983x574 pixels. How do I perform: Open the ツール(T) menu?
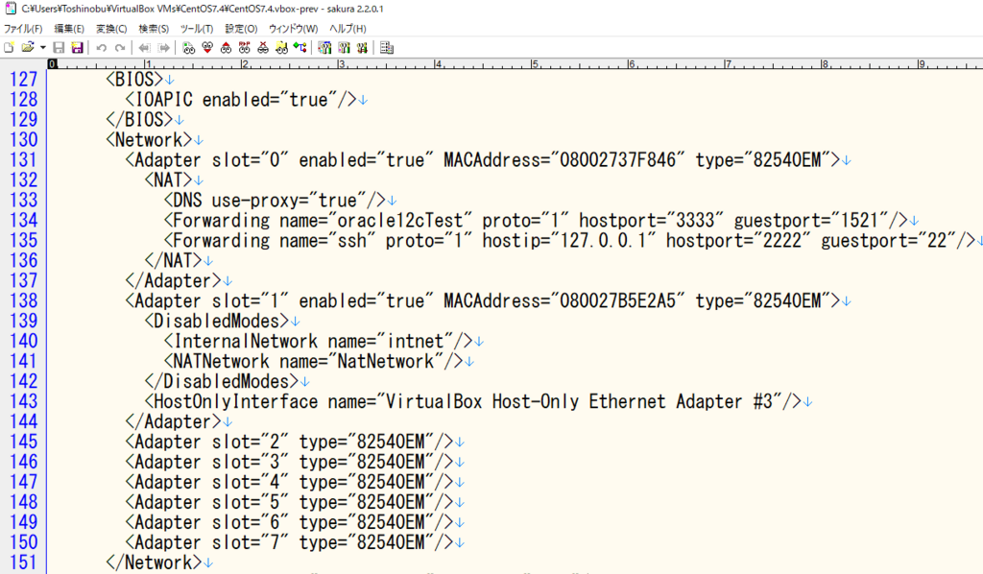[x=197, y=29]
